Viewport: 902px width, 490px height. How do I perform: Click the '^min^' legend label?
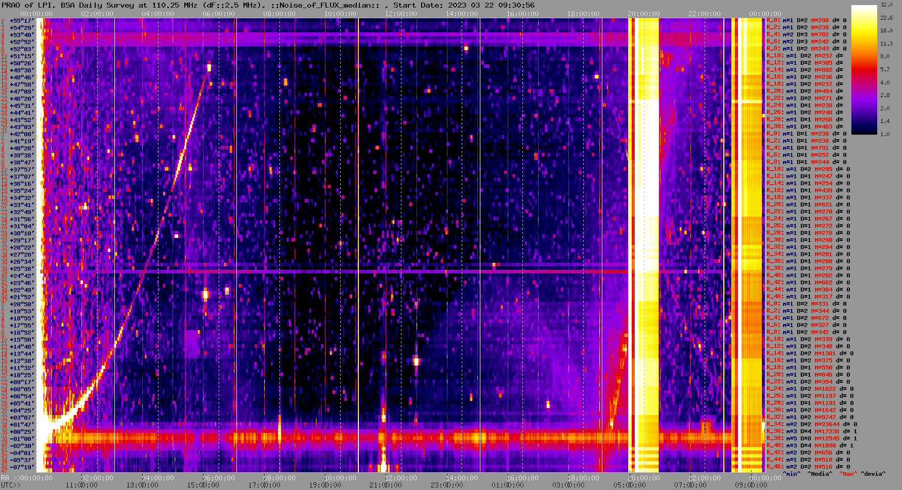point(792,474)
